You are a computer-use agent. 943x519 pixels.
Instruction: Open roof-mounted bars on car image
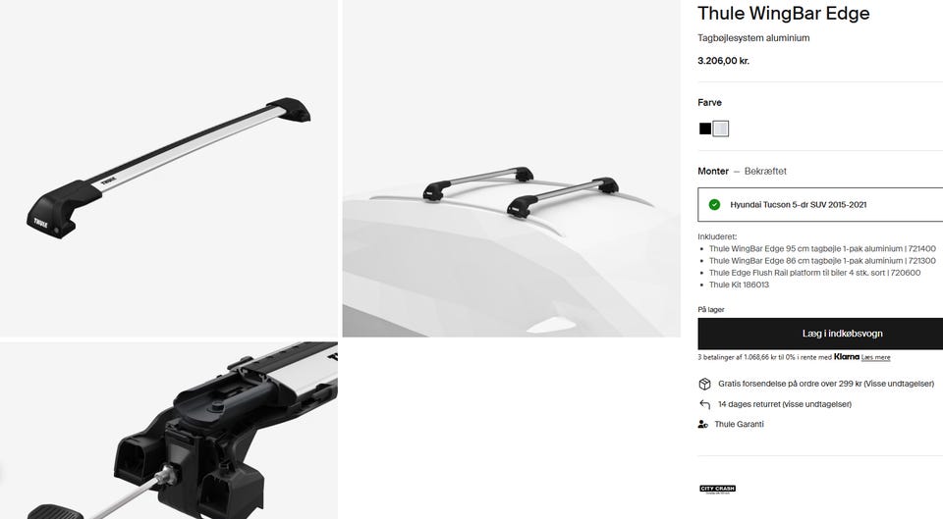(x=511, y=168)
